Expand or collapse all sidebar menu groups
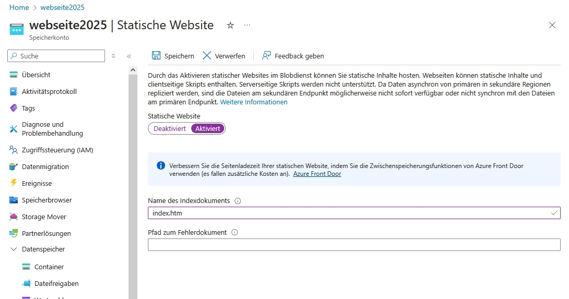Image resolution: width=569 pixels, height=299 pixels. click(x=113, y=56)
